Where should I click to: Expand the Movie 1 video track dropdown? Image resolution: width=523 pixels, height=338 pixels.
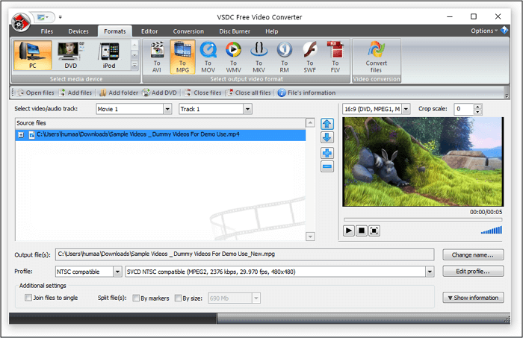(167, 109)
